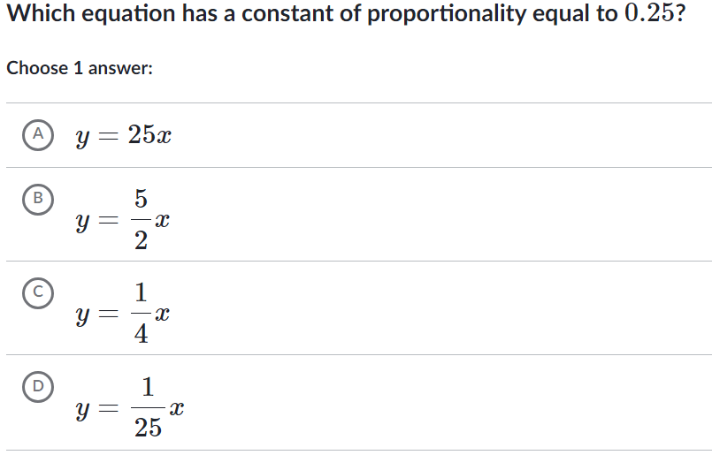Click the equation y = 1/4 x

click(123, 314)
